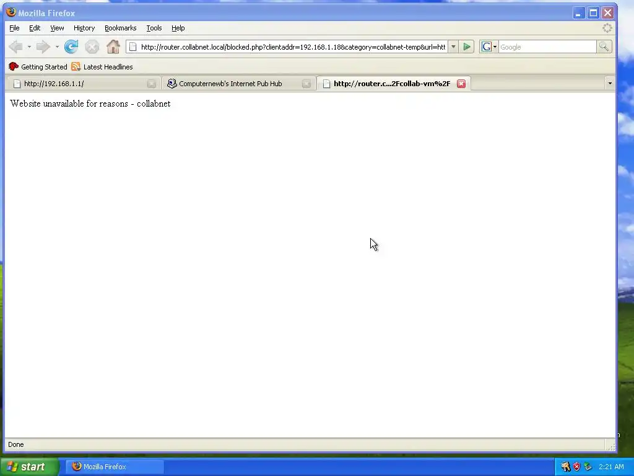Open the forward button history dropdown

click(57, 47)
